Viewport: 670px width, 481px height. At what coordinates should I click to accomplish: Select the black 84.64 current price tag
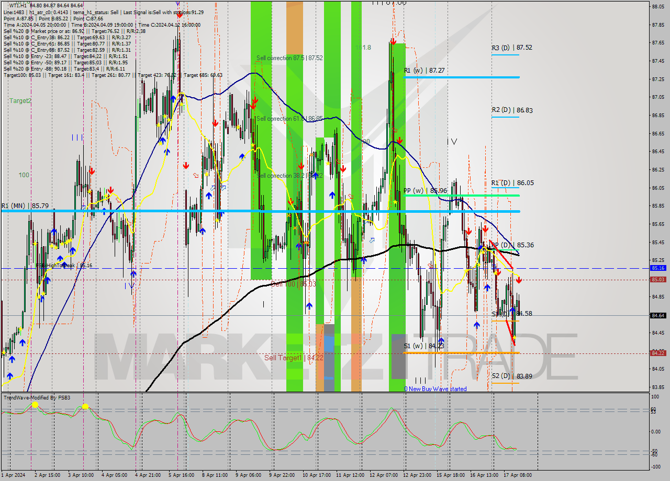pyautogui.click(x=658, y=315)
